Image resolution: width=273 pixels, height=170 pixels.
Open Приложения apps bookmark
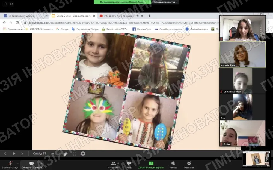[12, 29]
